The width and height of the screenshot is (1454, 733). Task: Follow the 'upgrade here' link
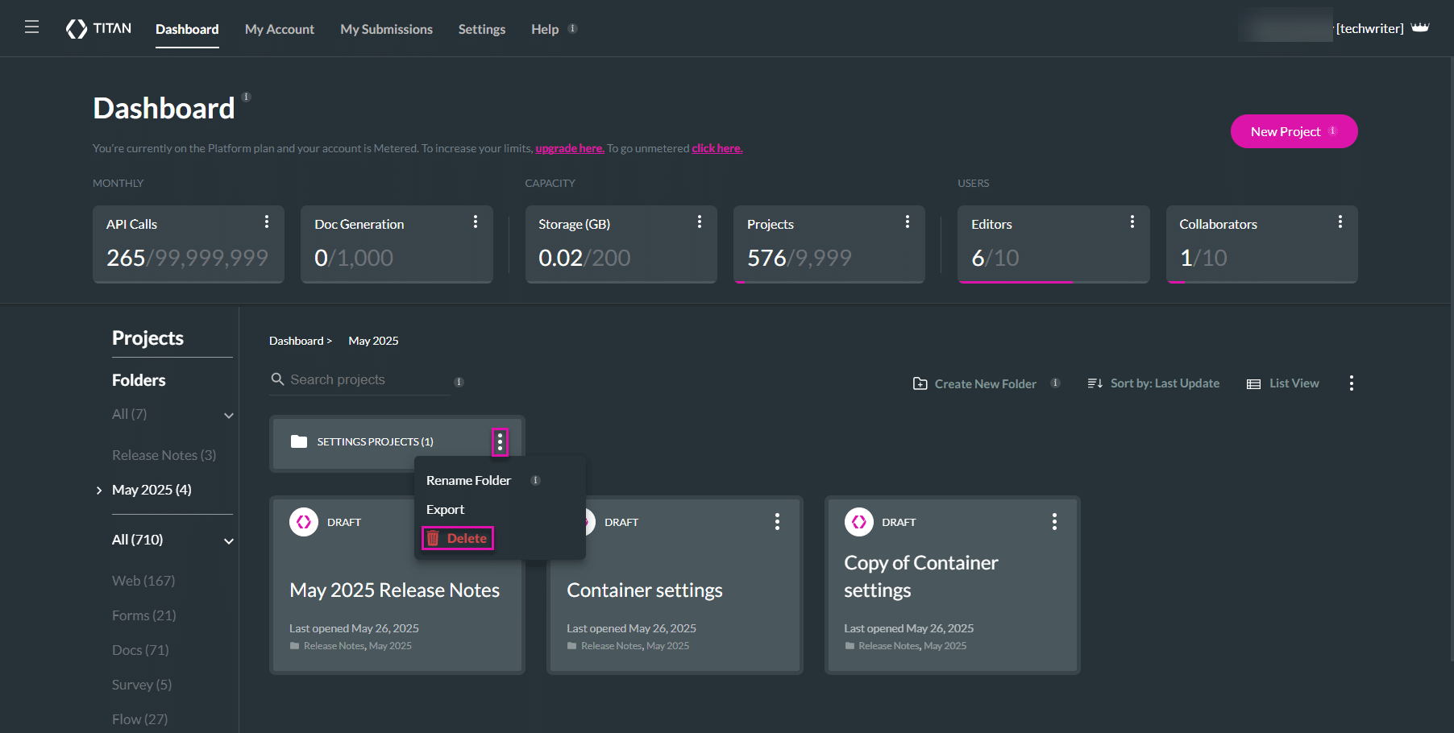pos(569,148)
